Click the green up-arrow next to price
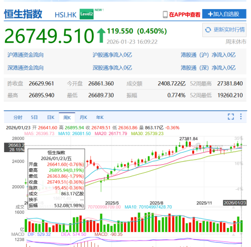This screenshot has height=247, width=251. pyautogui.click(x=101, y=36)
